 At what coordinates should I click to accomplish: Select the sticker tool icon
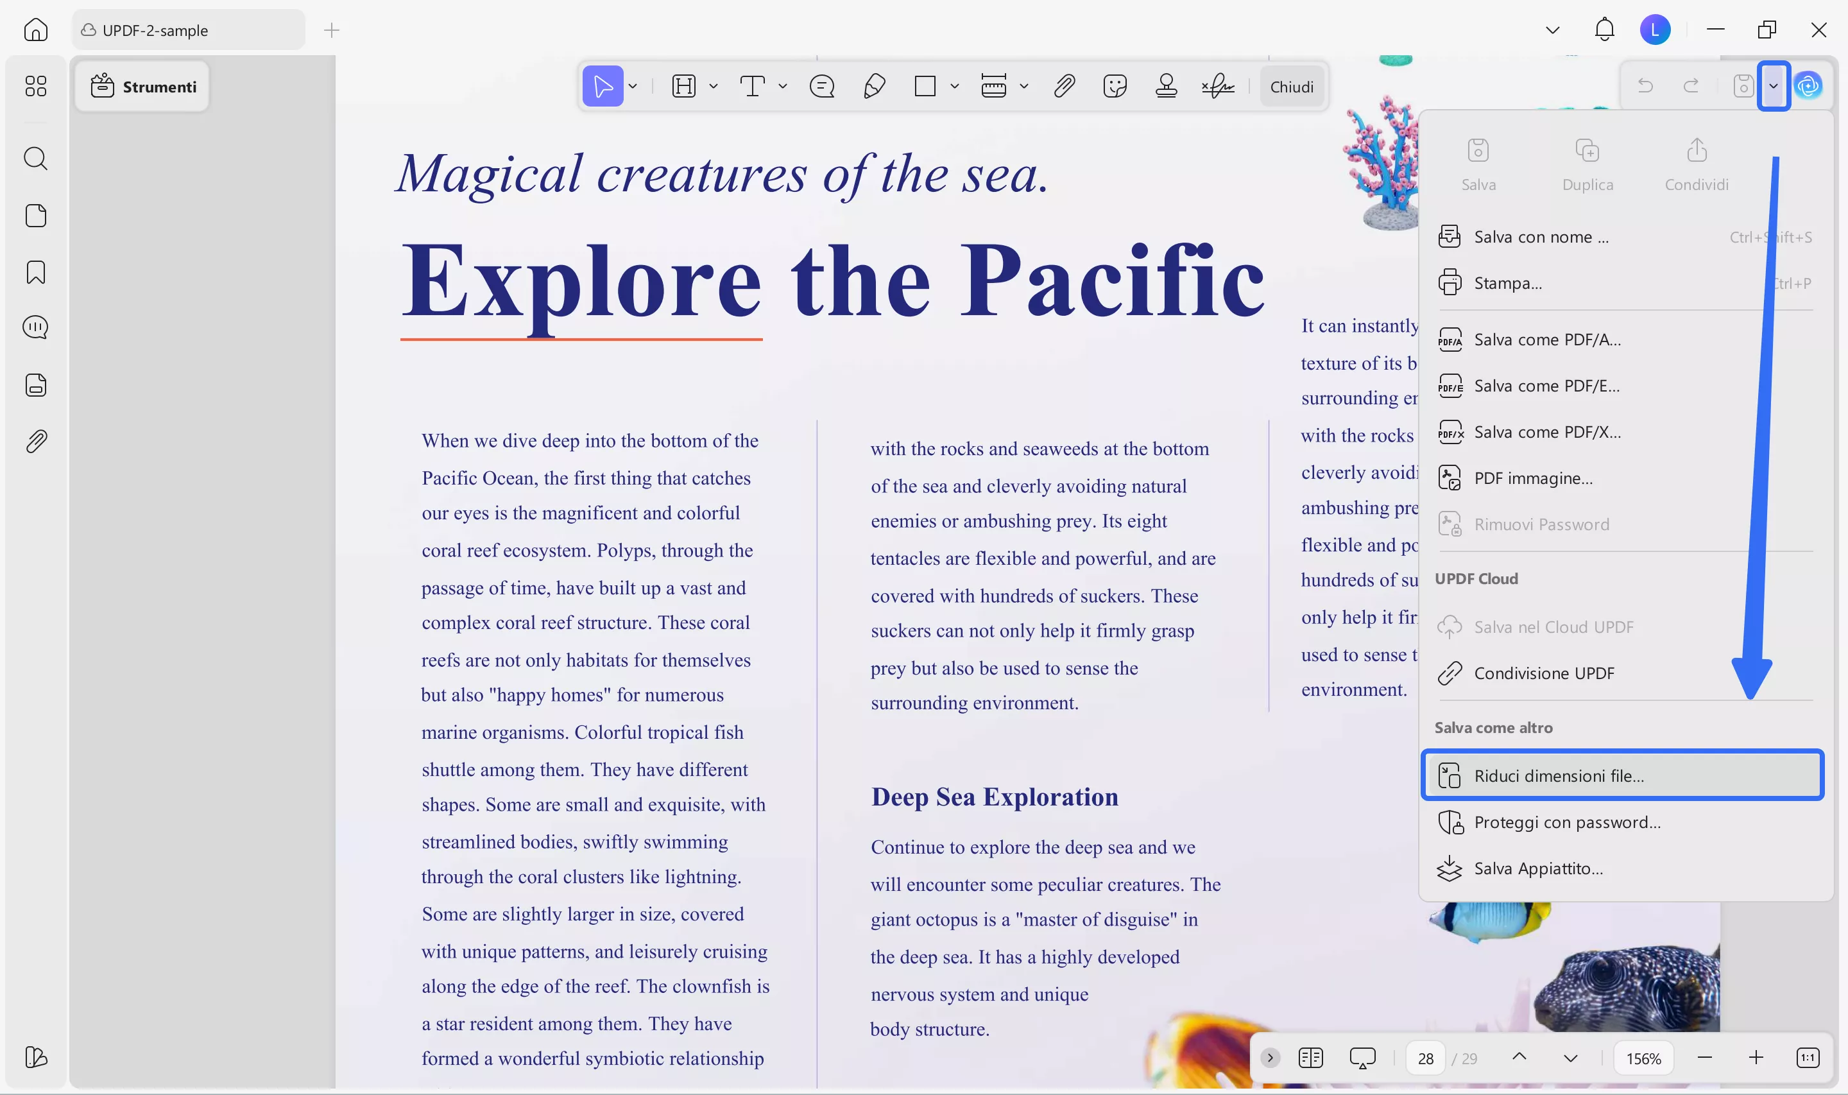1115,87
